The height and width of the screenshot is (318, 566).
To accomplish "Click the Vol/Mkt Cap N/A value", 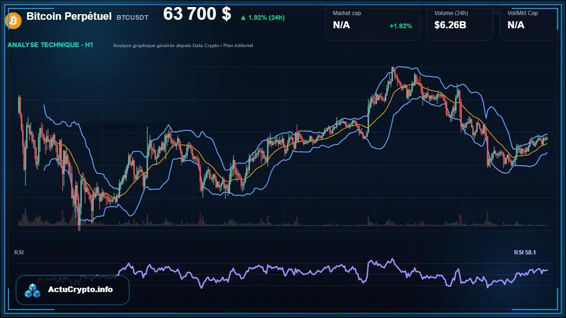I will pos(516,25).
